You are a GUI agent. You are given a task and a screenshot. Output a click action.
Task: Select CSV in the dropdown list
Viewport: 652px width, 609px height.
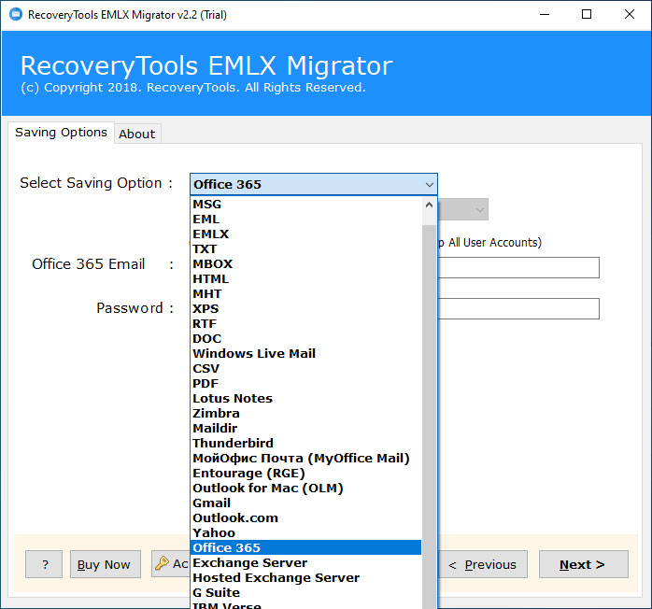tap(305, 369)
